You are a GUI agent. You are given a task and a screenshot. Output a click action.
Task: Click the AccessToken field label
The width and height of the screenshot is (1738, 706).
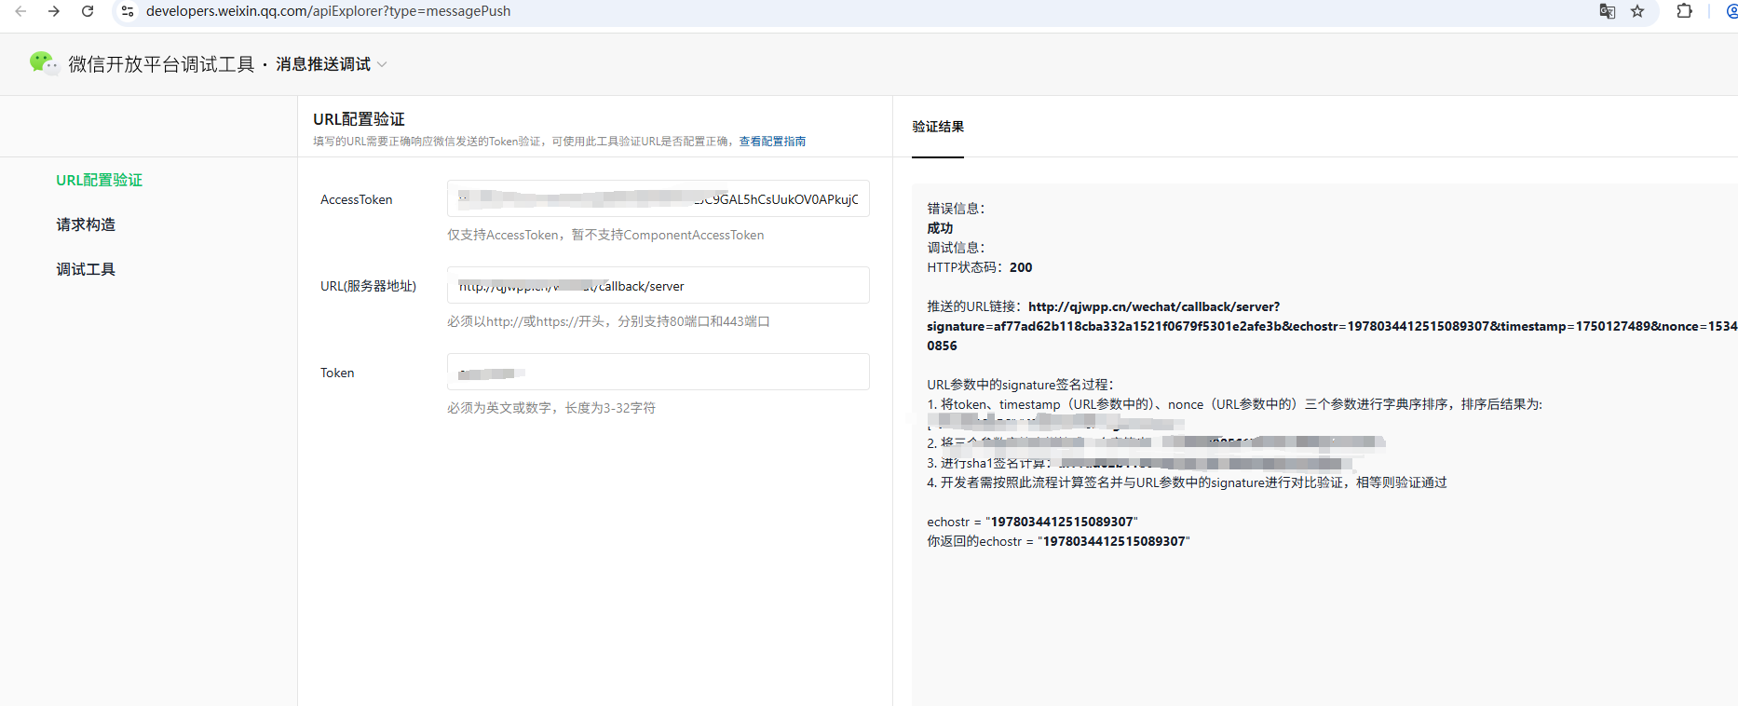357,199
